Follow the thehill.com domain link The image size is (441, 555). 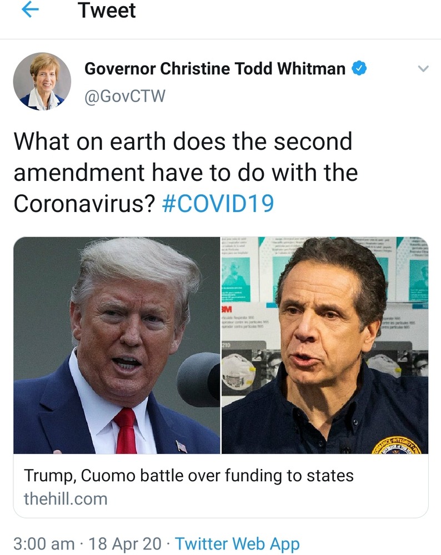click(66, 499)
